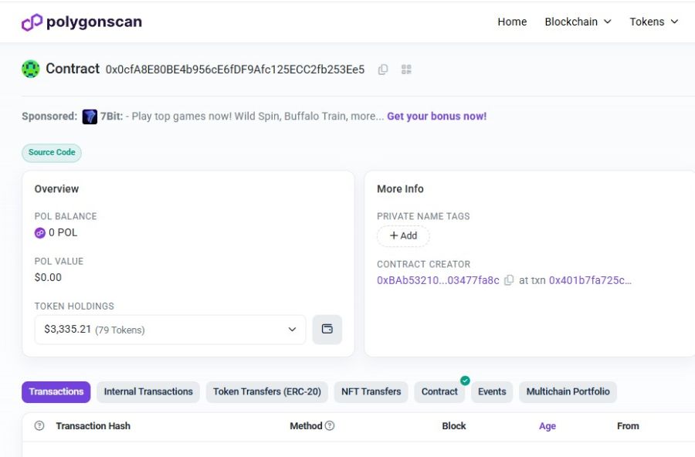The width and height of the screenshot is (695, 457).
Task: Click the Polygonscan logo
Action: pos(82,22)
